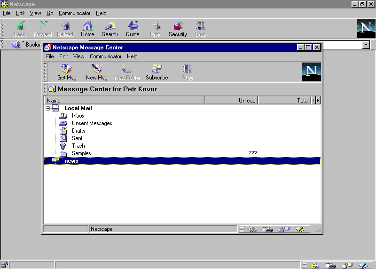Open Help menu in Message Center

(x=132, y=56)
